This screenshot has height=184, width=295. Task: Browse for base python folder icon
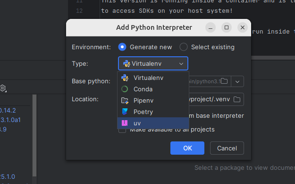pyautogui.click(x=224, y=81)
